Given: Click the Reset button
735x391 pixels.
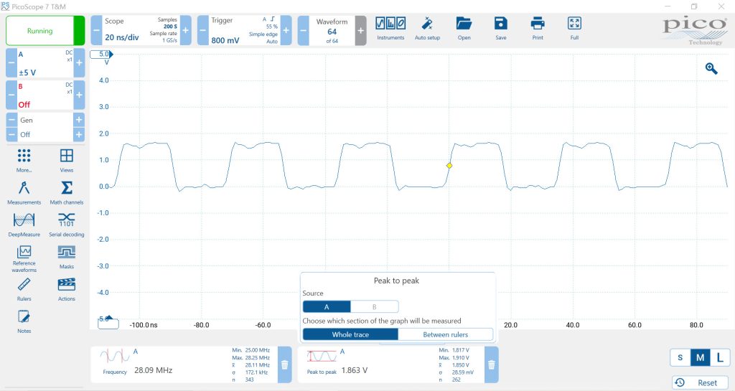Looking at the screenshot, I should (700, 382).
